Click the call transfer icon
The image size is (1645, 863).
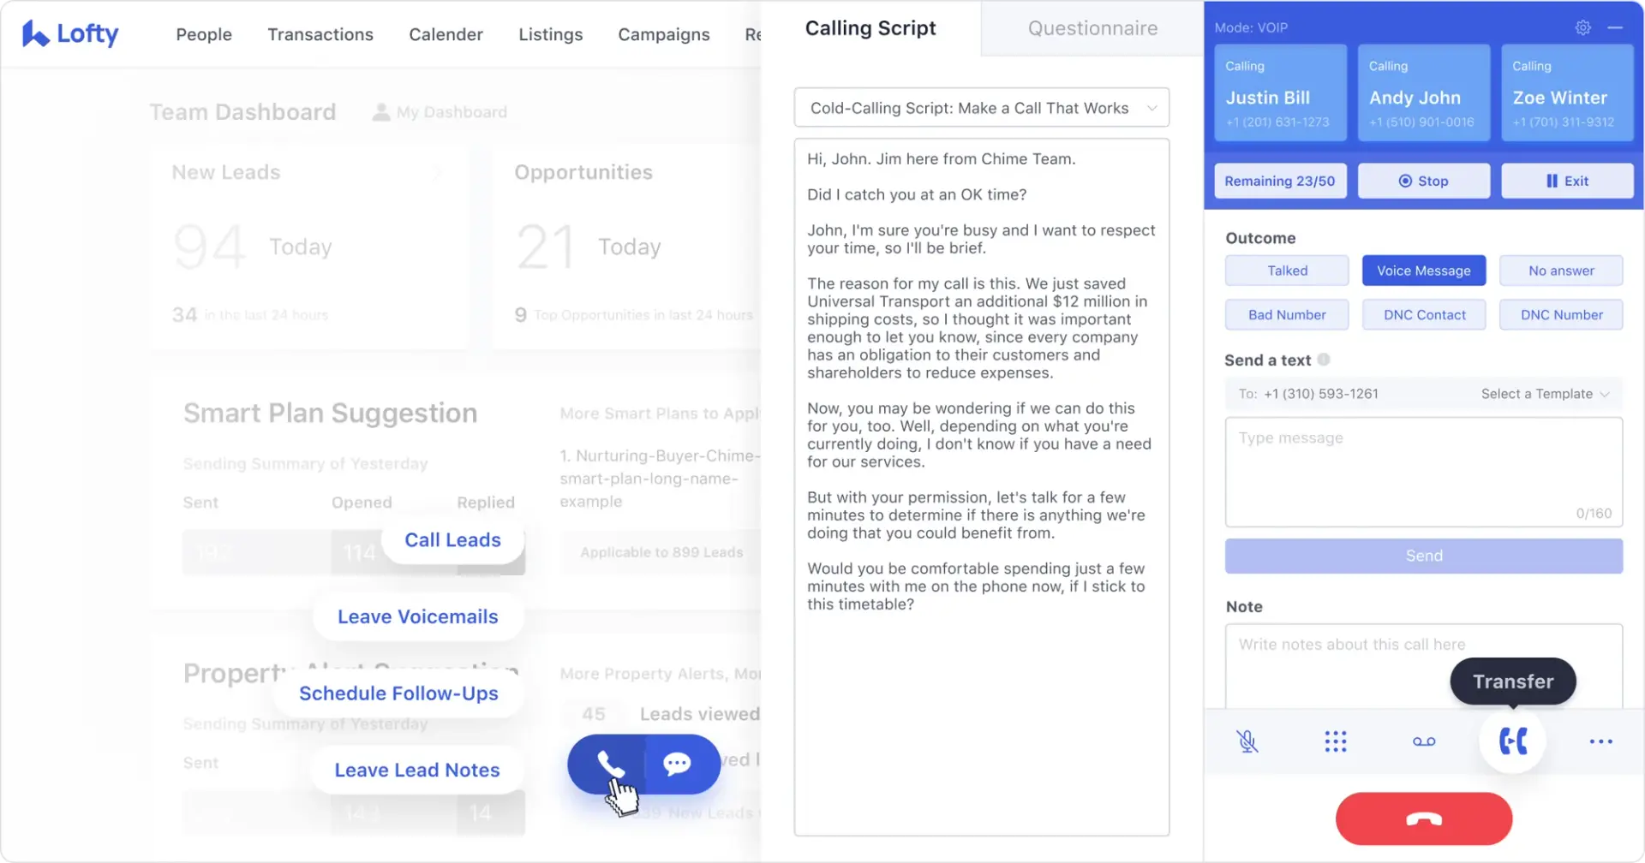[x=1513, y=741]
